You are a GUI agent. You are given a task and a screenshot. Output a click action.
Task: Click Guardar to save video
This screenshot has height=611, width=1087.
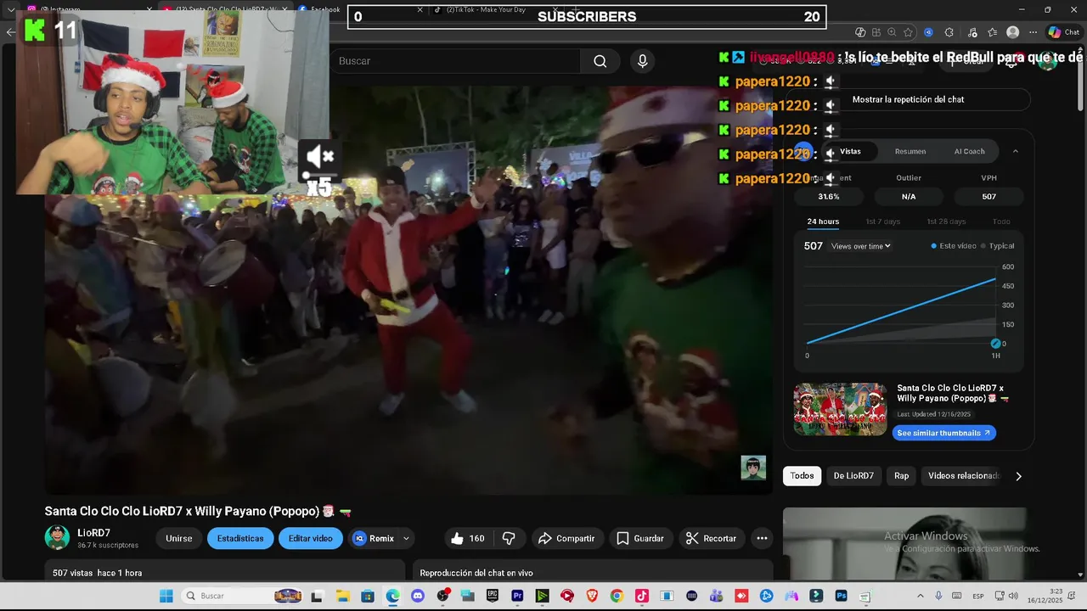(639, 538)
